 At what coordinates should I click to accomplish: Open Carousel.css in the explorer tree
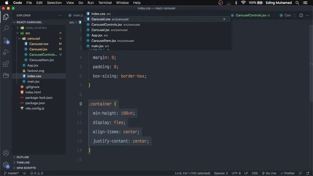[39, 44]
